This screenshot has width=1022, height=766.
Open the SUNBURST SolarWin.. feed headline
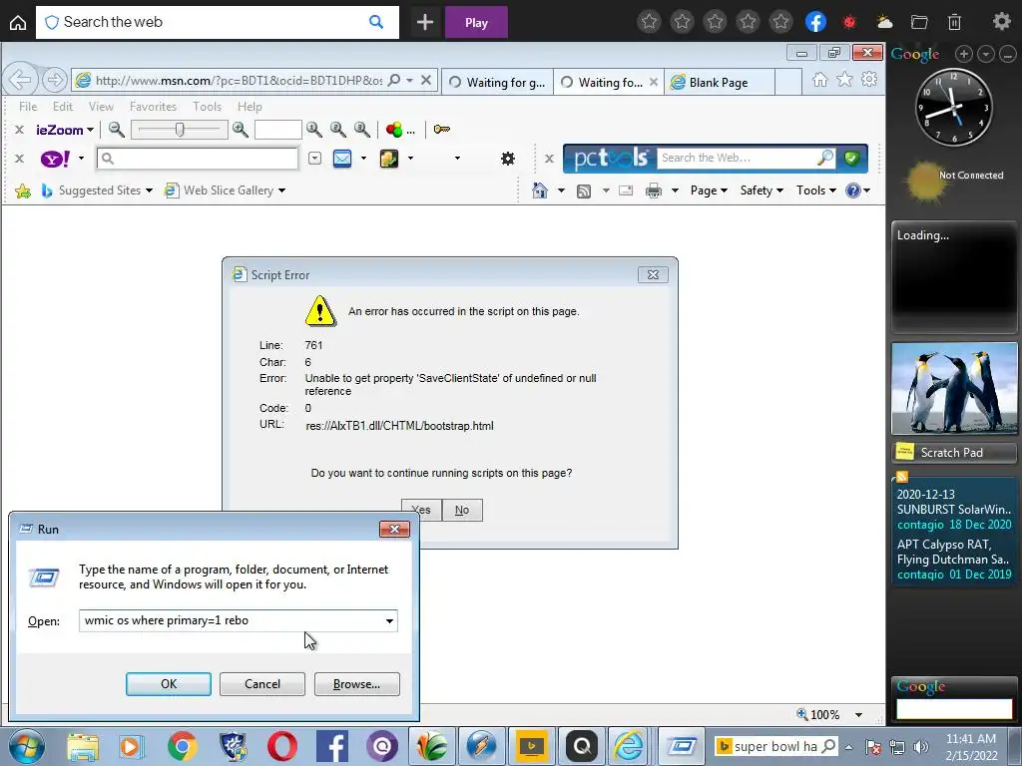point(953,503)
